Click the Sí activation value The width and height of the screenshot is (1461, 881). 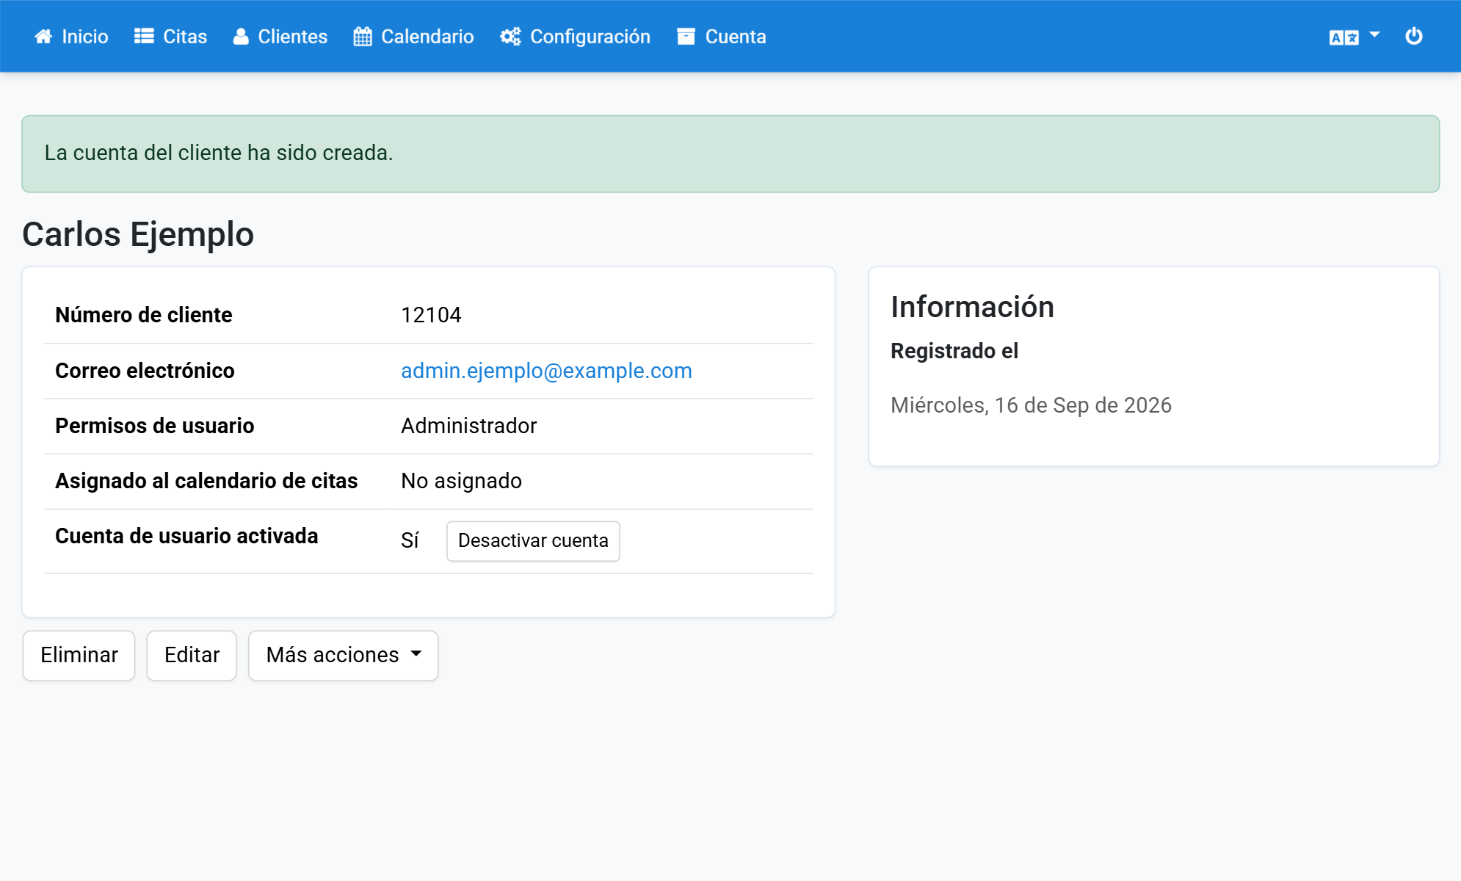click(x=410, y=541)
